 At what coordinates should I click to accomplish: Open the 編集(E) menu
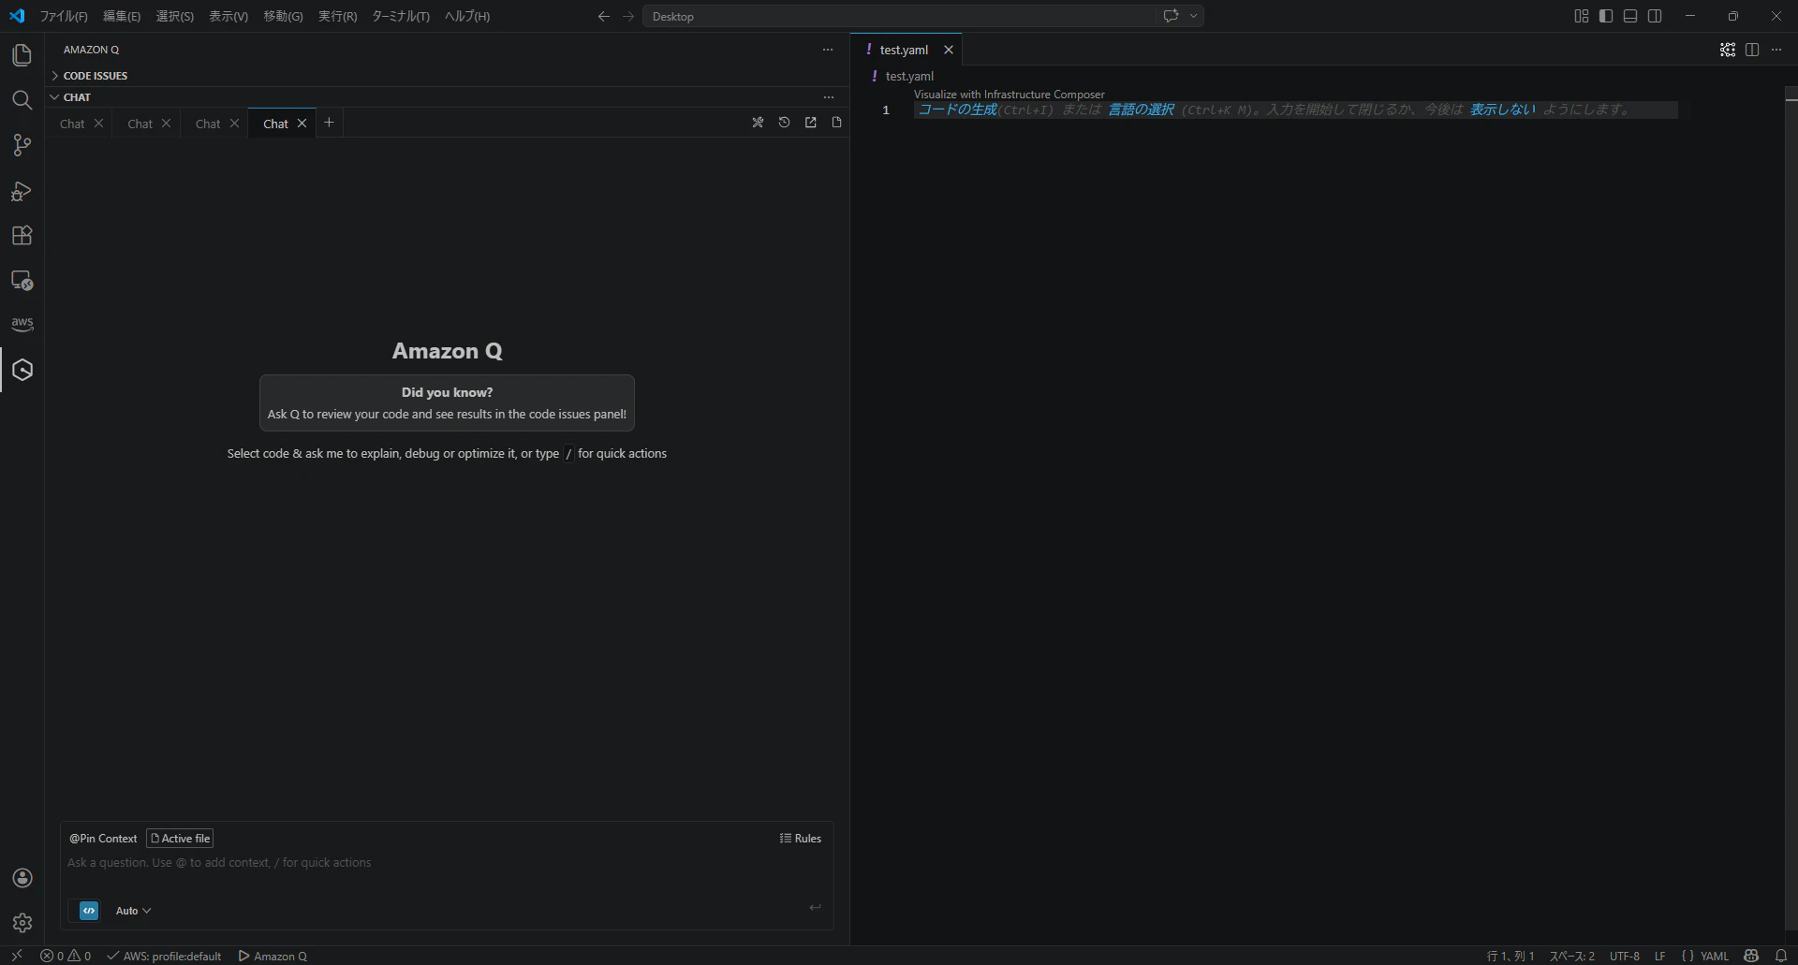tap(122, 16)
